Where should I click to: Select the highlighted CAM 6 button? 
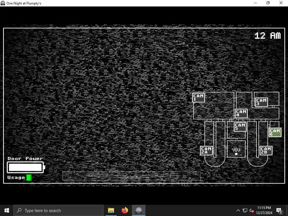pos(275,132)
